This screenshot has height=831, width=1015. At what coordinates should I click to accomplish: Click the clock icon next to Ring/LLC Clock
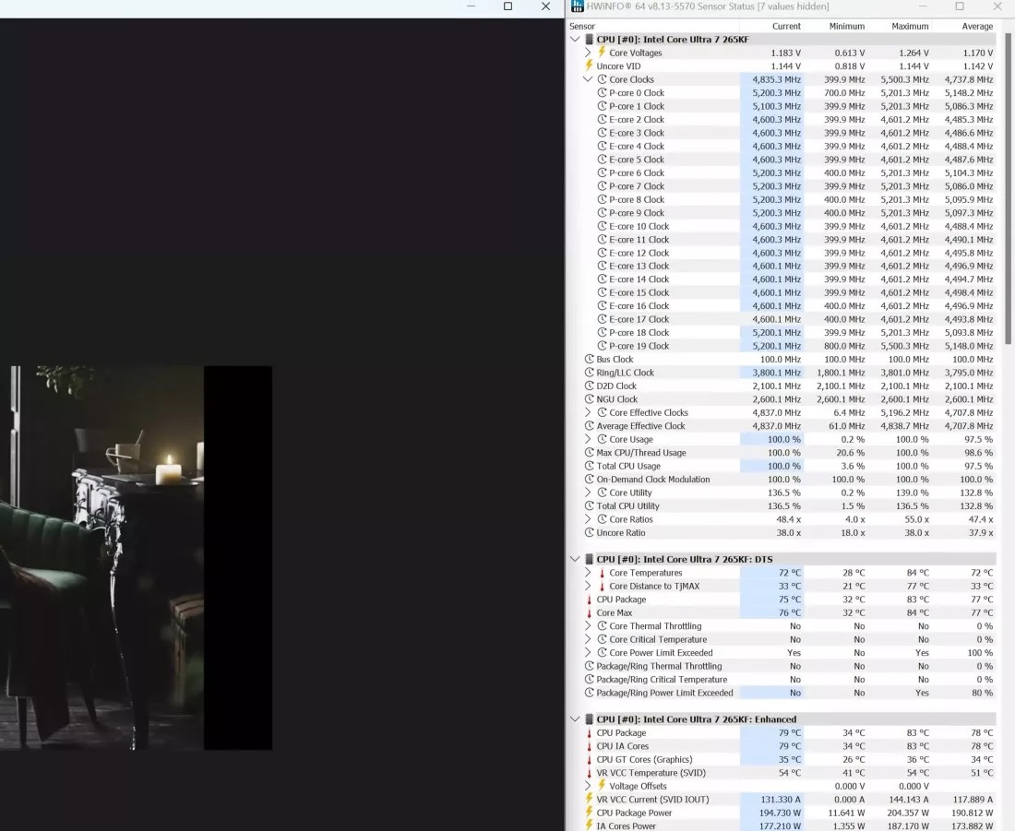590,373
